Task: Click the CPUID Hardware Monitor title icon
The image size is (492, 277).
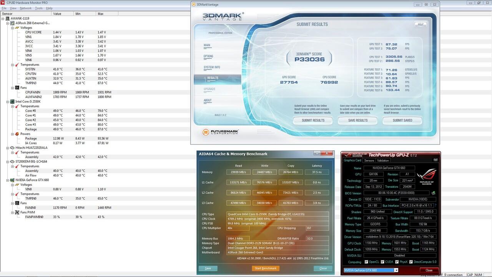Action: (3, 3)
